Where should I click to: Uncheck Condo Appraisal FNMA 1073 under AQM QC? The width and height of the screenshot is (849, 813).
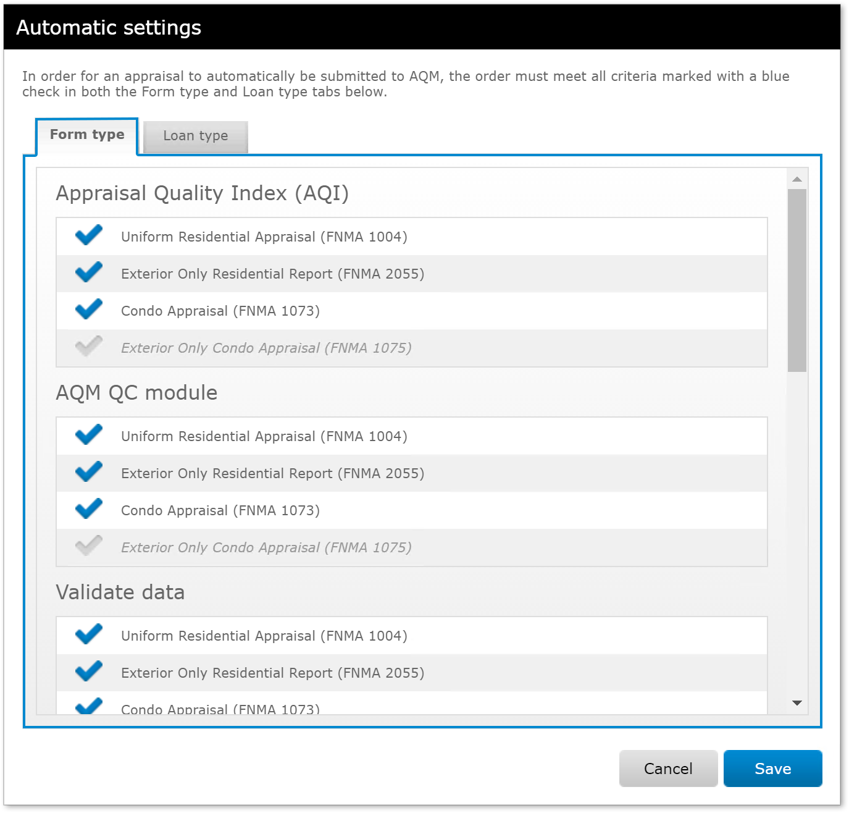(89, 509)
